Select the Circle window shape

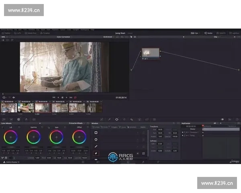(x=96, y=140)
